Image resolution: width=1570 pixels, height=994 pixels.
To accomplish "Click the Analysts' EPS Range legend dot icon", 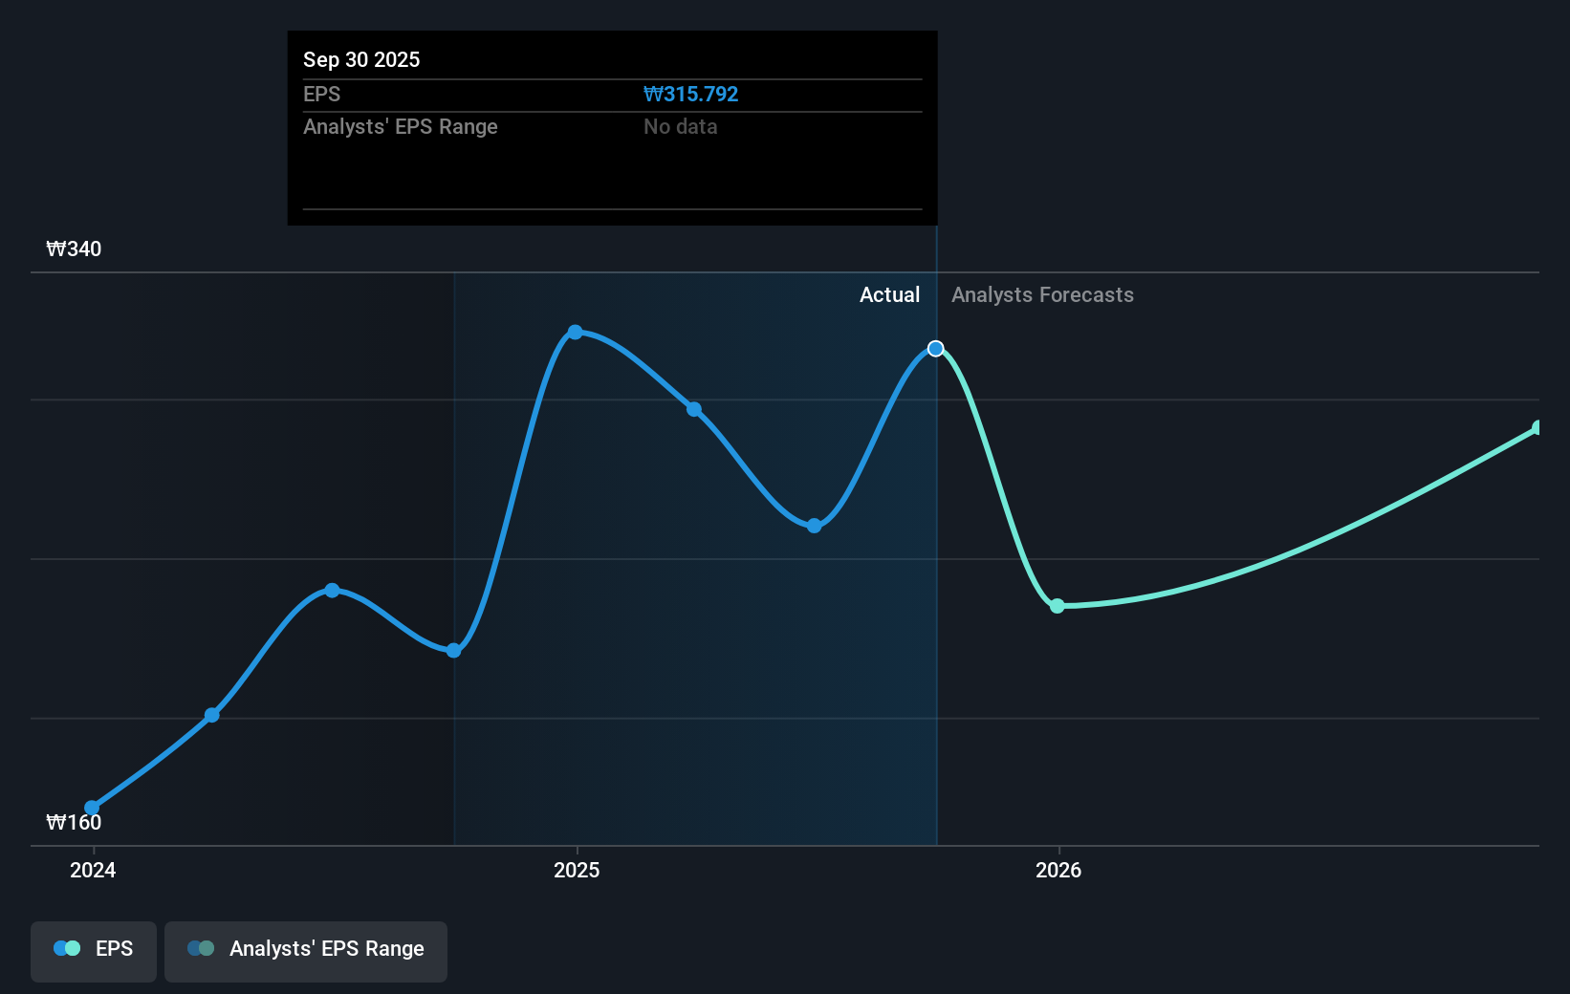I will click(x=201, y=948).
